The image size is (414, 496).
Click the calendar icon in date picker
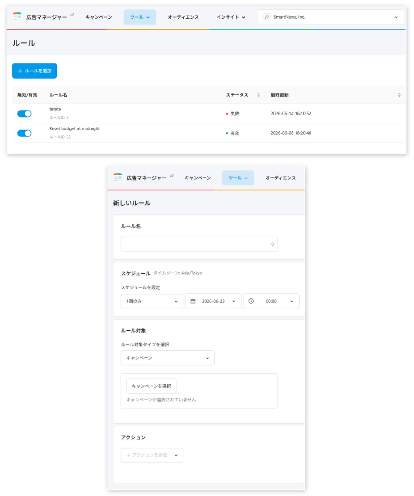193,301
